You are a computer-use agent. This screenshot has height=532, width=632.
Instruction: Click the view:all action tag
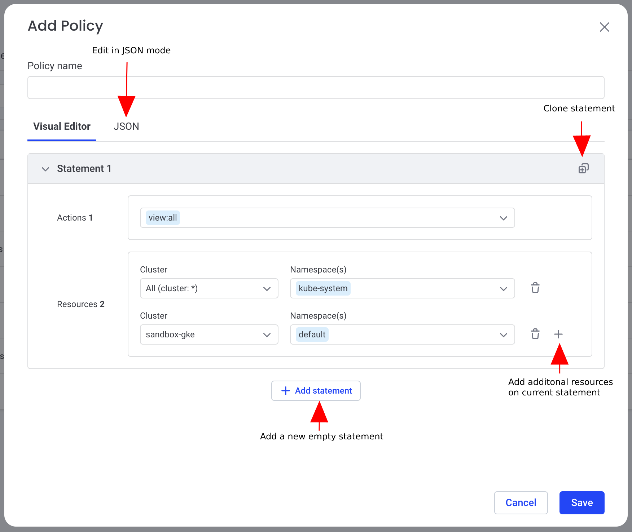tap(163, 218)
